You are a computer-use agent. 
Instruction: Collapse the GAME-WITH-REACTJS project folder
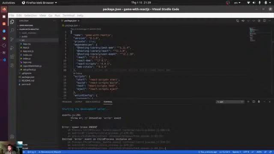29,30
